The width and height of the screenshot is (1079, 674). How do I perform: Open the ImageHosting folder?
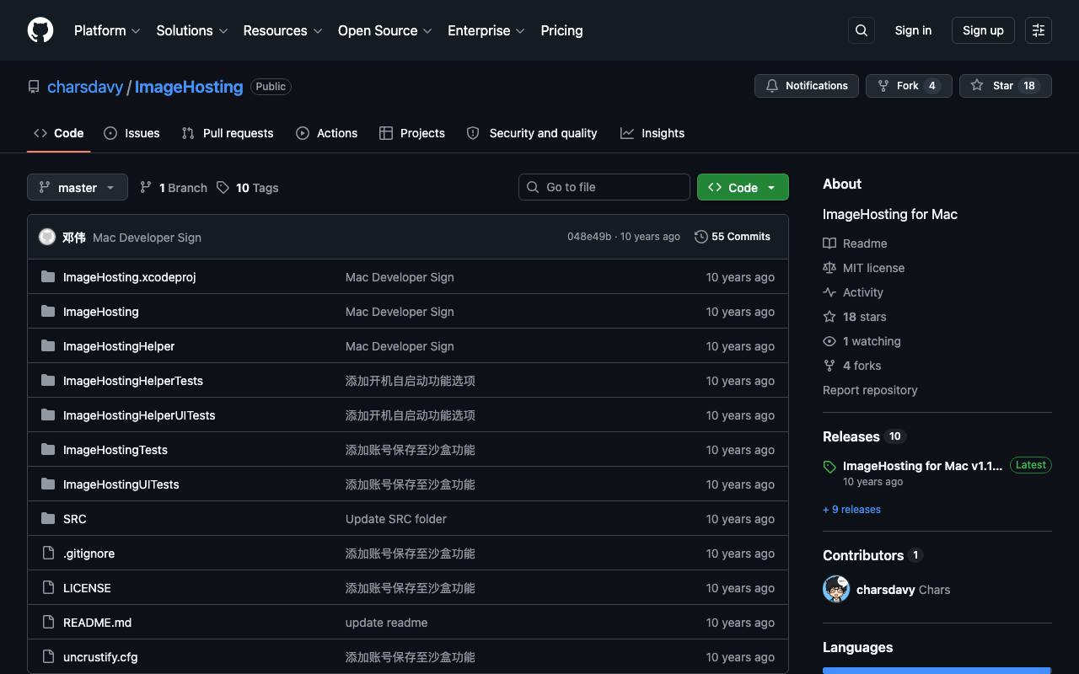[x=101, y=312]
